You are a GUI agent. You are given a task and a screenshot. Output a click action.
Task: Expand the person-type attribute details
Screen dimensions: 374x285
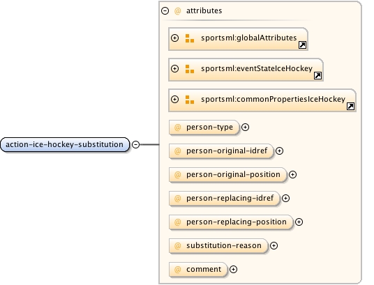point(245,128)
